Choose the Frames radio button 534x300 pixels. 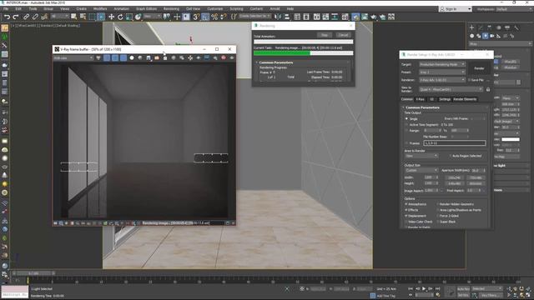click(406, 143)
